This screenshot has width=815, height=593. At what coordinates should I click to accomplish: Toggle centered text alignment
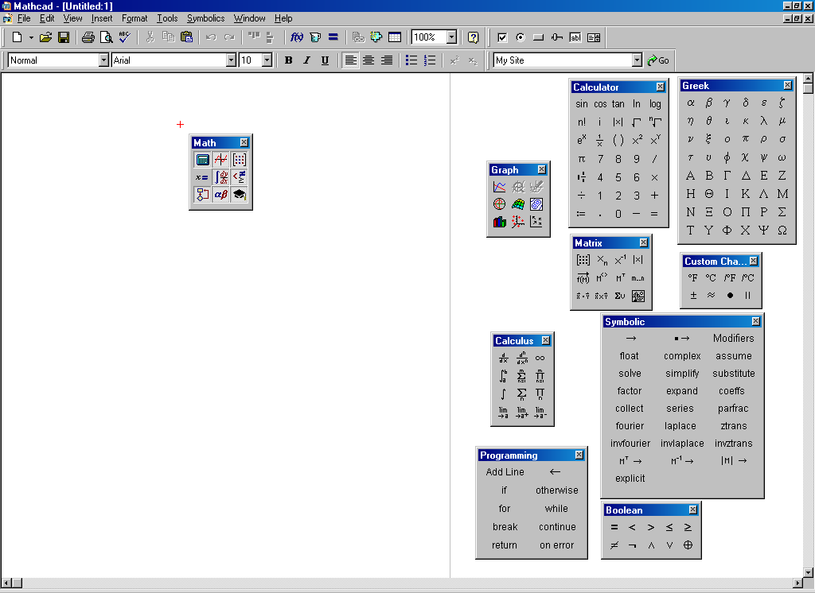point(369,60)
